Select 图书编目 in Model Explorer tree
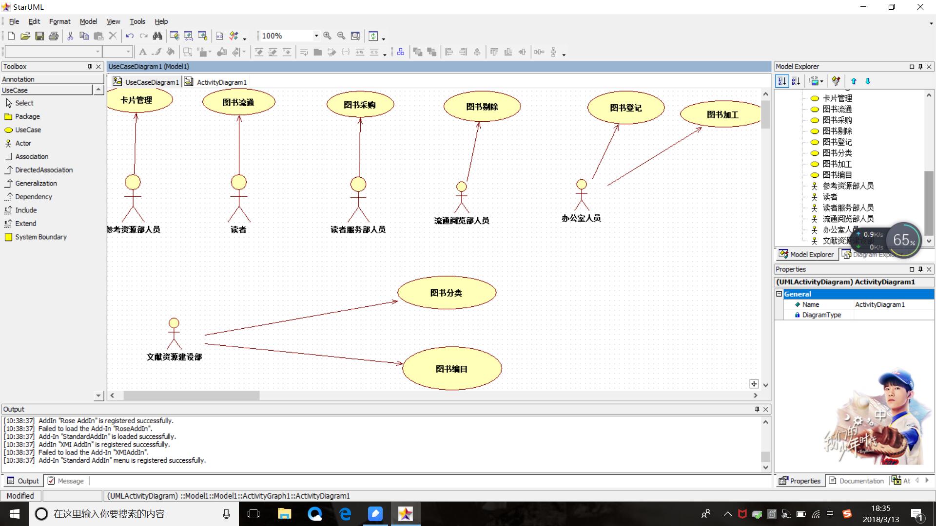 [x=837, y=175]
